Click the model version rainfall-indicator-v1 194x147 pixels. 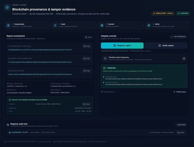[x=17, y=86]
